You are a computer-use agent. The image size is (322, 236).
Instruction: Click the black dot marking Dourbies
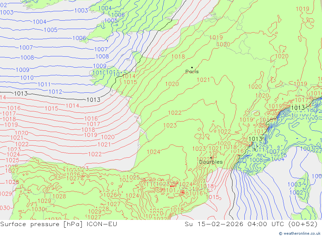tap(211, 158)
